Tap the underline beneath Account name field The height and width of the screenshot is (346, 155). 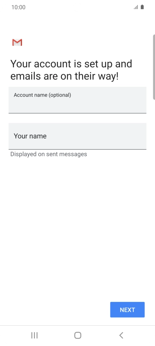point(77,113)
